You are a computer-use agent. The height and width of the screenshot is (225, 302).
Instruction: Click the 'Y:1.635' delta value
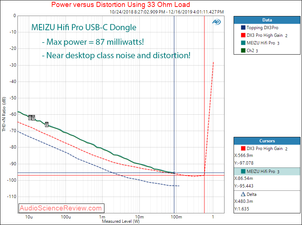tap(242, 209)
